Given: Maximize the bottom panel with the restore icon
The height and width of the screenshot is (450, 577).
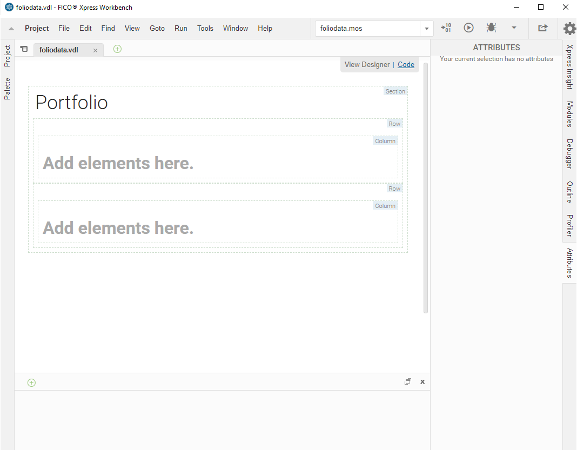Looking at the screenshot, I should tap(408, 381).
